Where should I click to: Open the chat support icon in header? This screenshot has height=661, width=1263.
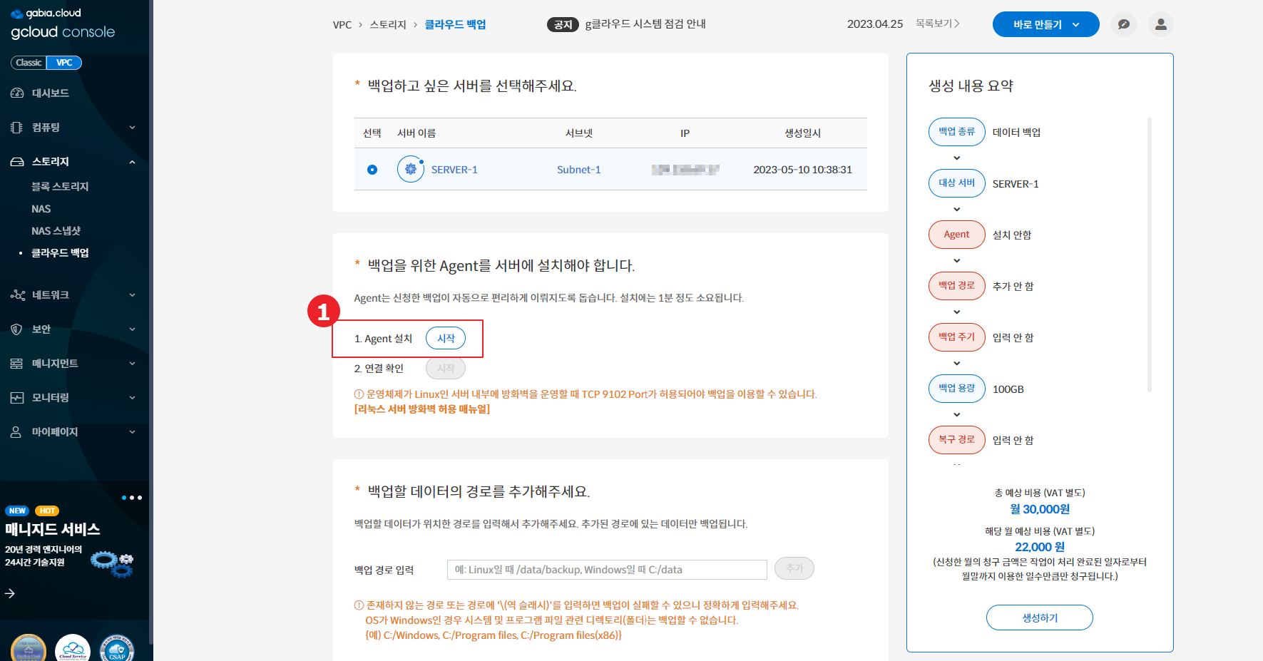tap(1124, 24)
